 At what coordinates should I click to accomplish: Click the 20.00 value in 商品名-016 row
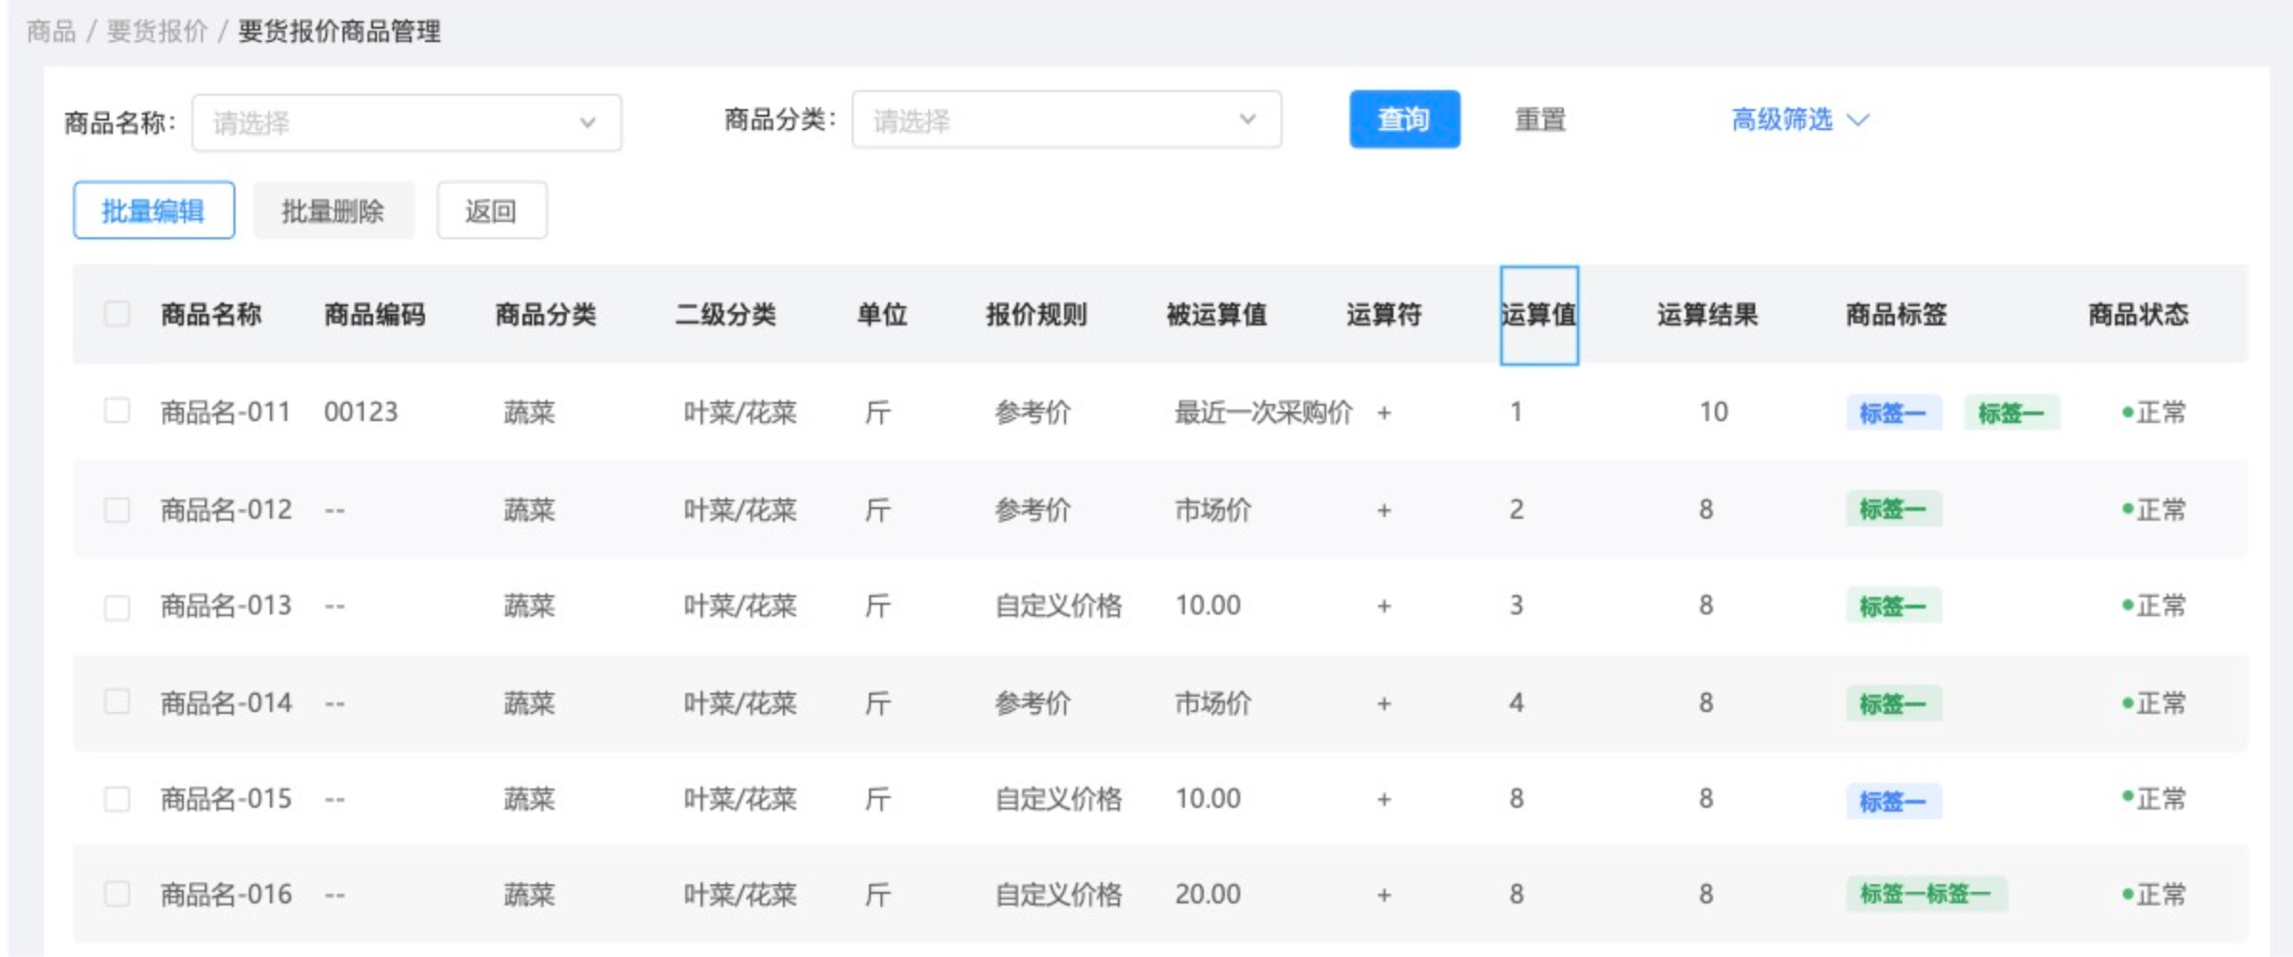pos(1208,894)
